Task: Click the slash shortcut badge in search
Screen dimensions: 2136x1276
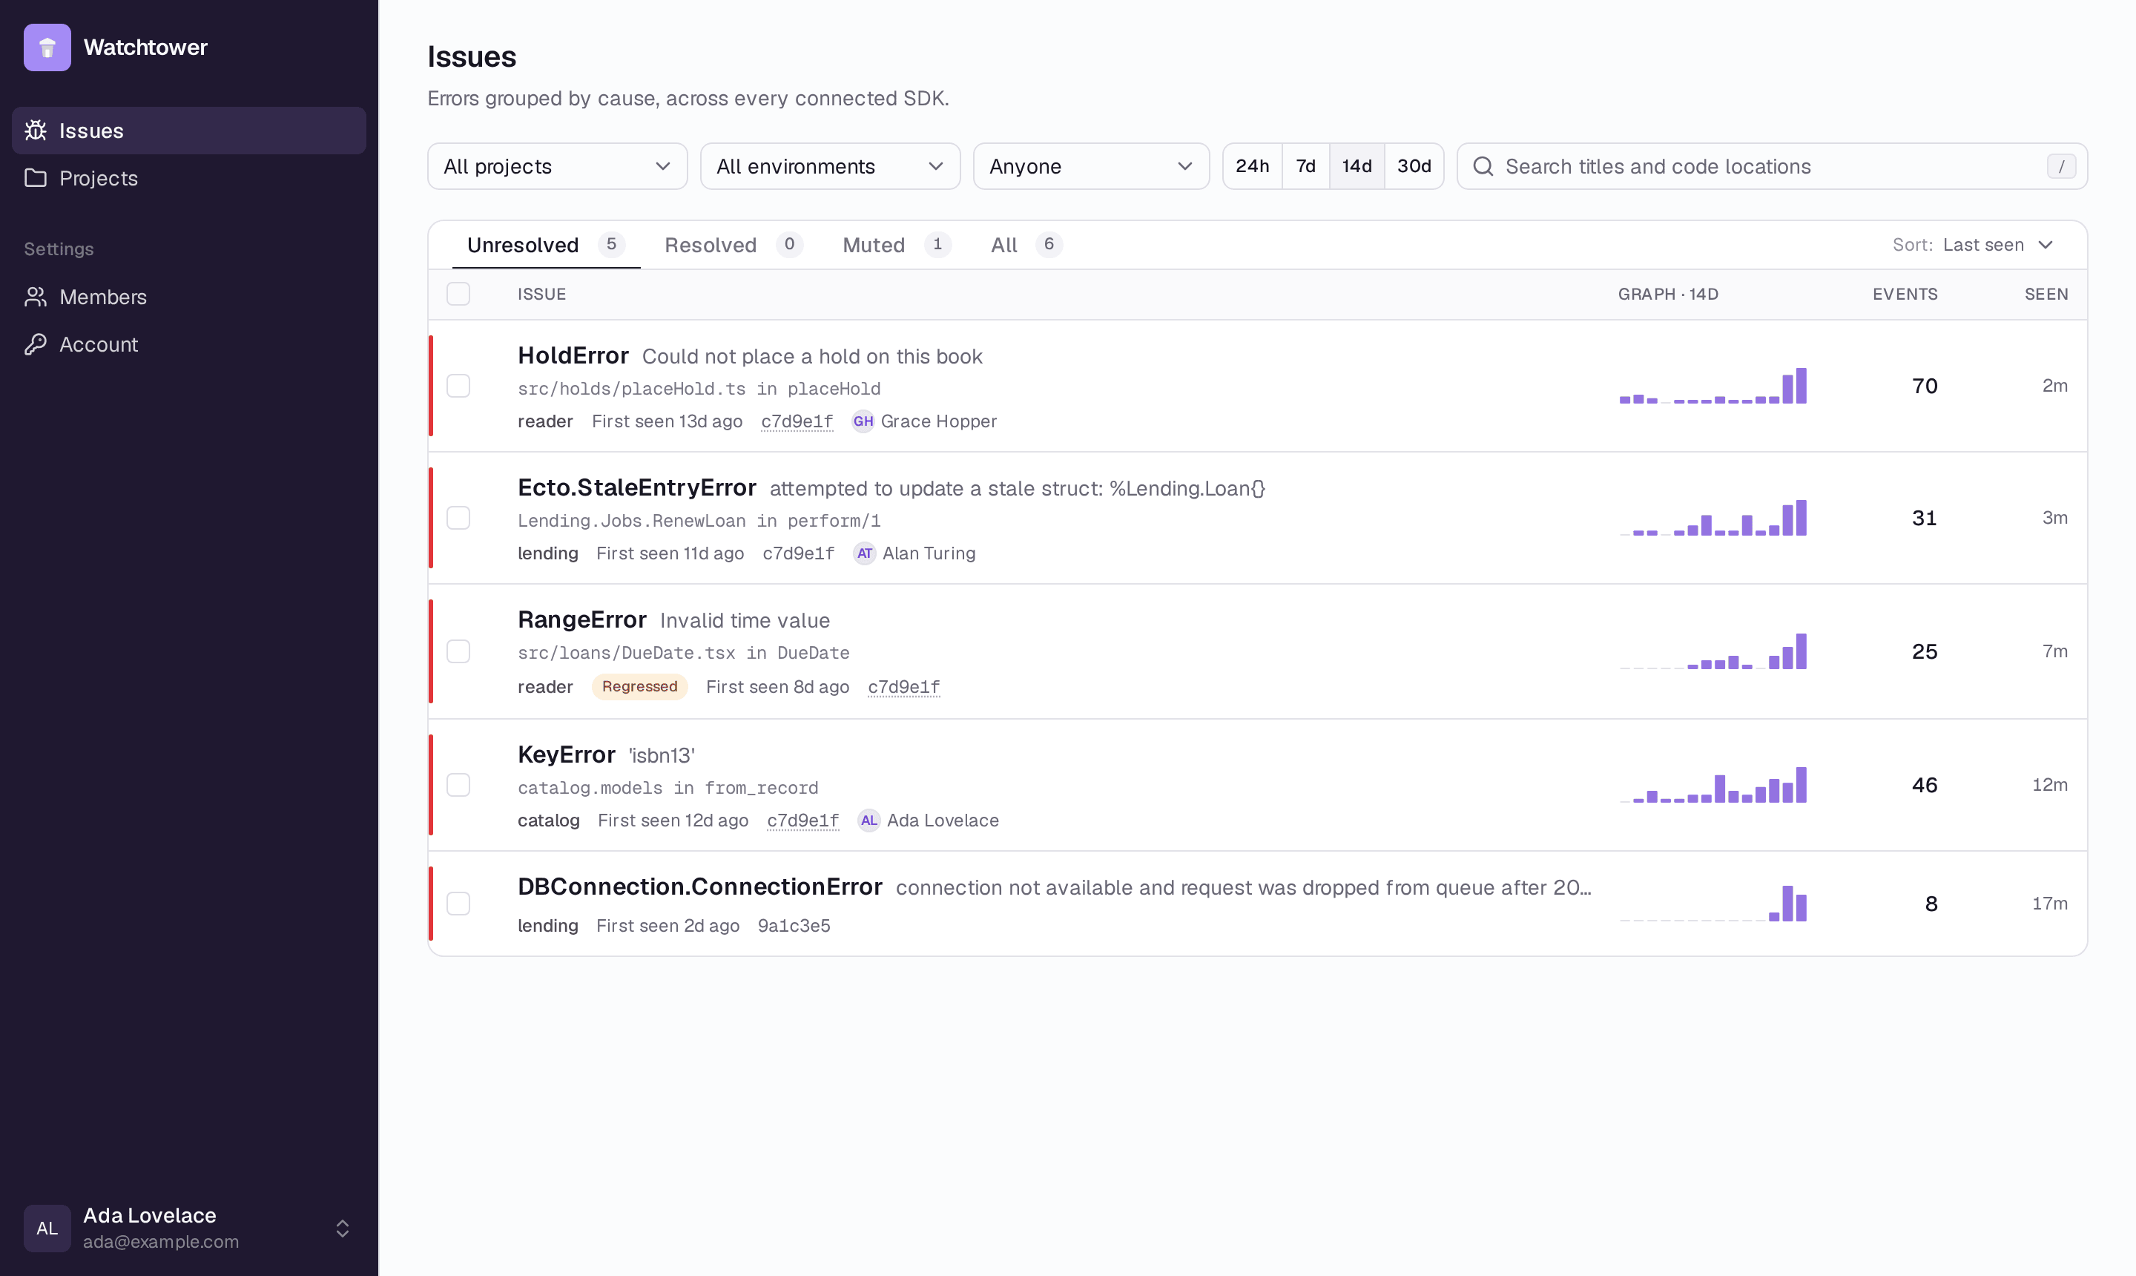Action: click(2061, 166)
